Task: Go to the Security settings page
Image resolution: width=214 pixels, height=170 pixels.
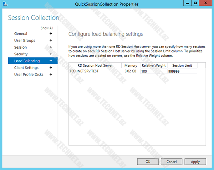Action: pyautogui.click(x=21, y=54)
